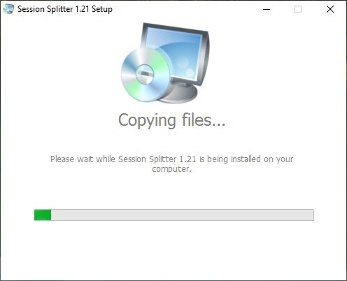Click the "Session Splitter 1.21 Setup" window title
Screen dimensions: 347x281
click(65, 9)
